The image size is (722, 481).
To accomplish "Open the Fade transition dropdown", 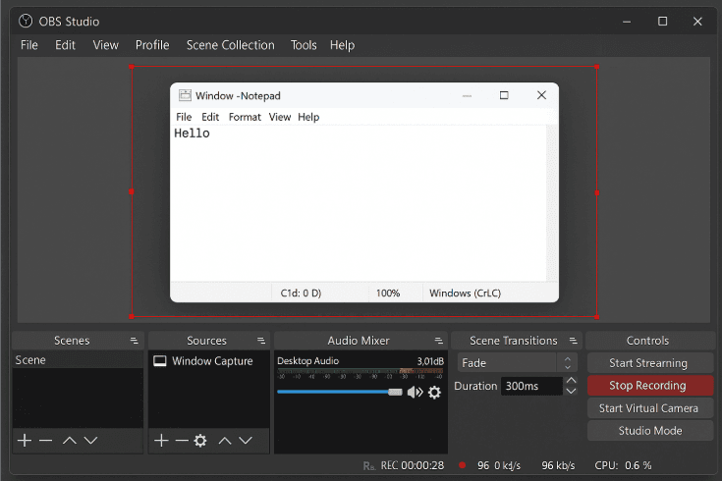I will pyautogui.click(x=517, y=363).
